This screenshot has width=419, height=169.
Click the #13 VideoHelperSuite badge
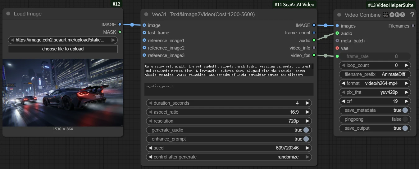[390, 5]
